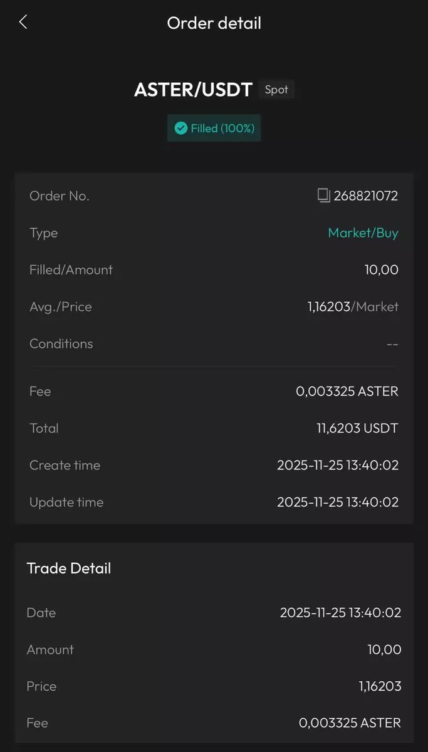Click the Trade Detail section heading
The image size is (428, 752).
69,568
